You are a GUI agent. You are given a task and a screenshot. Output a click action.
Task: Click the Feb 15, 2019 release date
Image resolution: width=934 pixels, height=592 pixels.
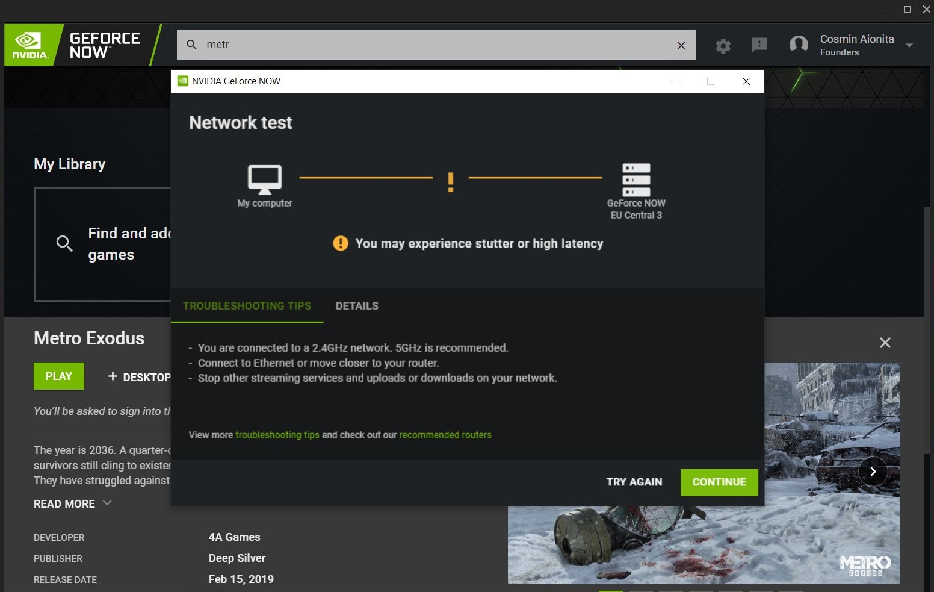pyautogui.click(x=241, y=579)
